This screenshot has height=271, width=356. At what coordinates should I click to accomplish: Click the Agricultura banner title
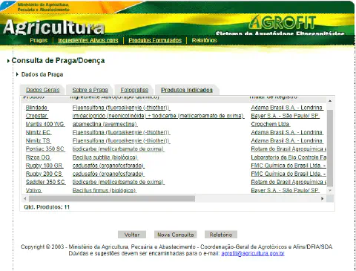click(x=54, y=27)
